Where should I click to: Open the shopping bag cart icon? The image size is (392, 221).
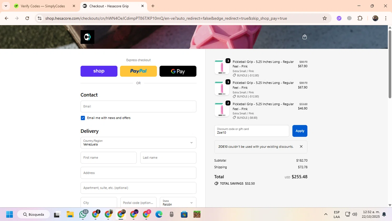click(x=304, y=37)
